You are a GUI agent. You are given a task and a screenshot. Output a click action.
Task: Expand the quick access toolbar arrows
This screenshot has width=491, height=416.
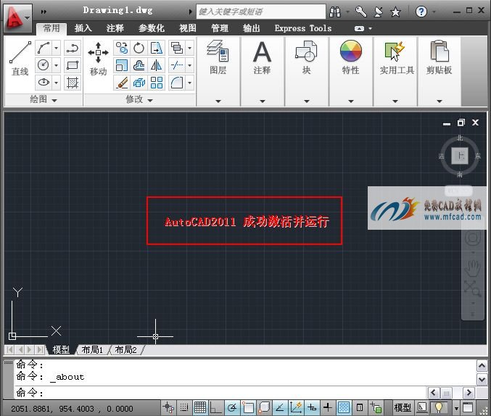tap(44, 12)
